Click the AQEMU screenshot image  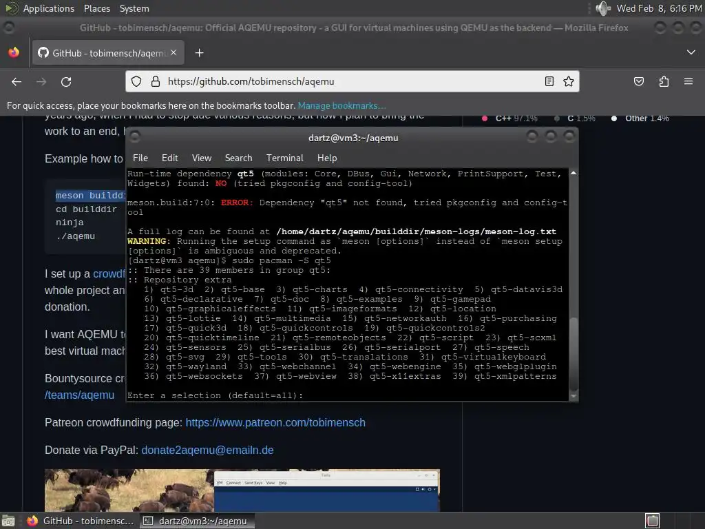pos(242,490)
